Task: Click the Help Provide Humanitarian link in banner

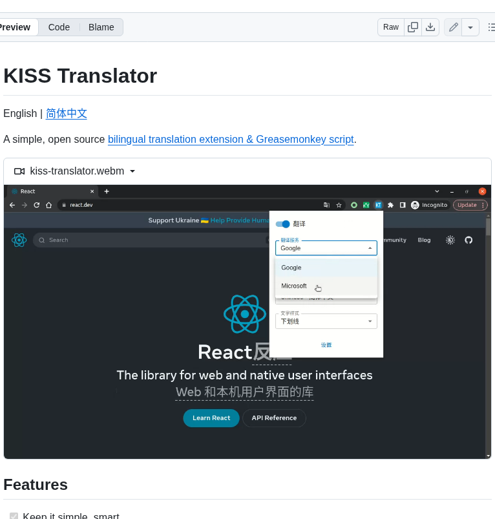Action: point(240,220)
